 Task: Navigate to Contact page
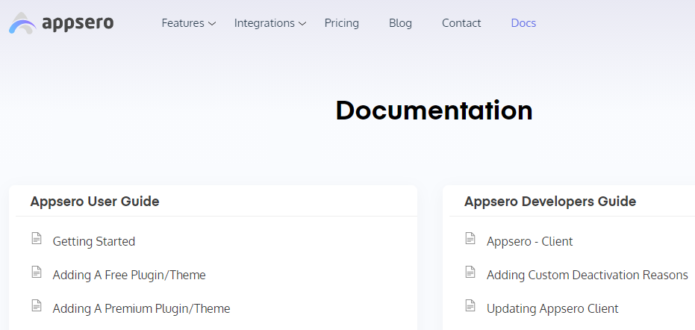click(x=461, y=23)
